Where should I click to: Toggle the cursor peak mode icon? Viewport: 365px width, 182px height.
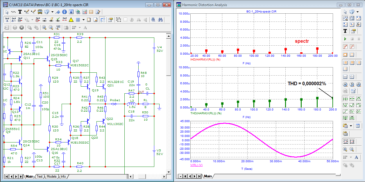pyautogui.click(x=359, y=99)
